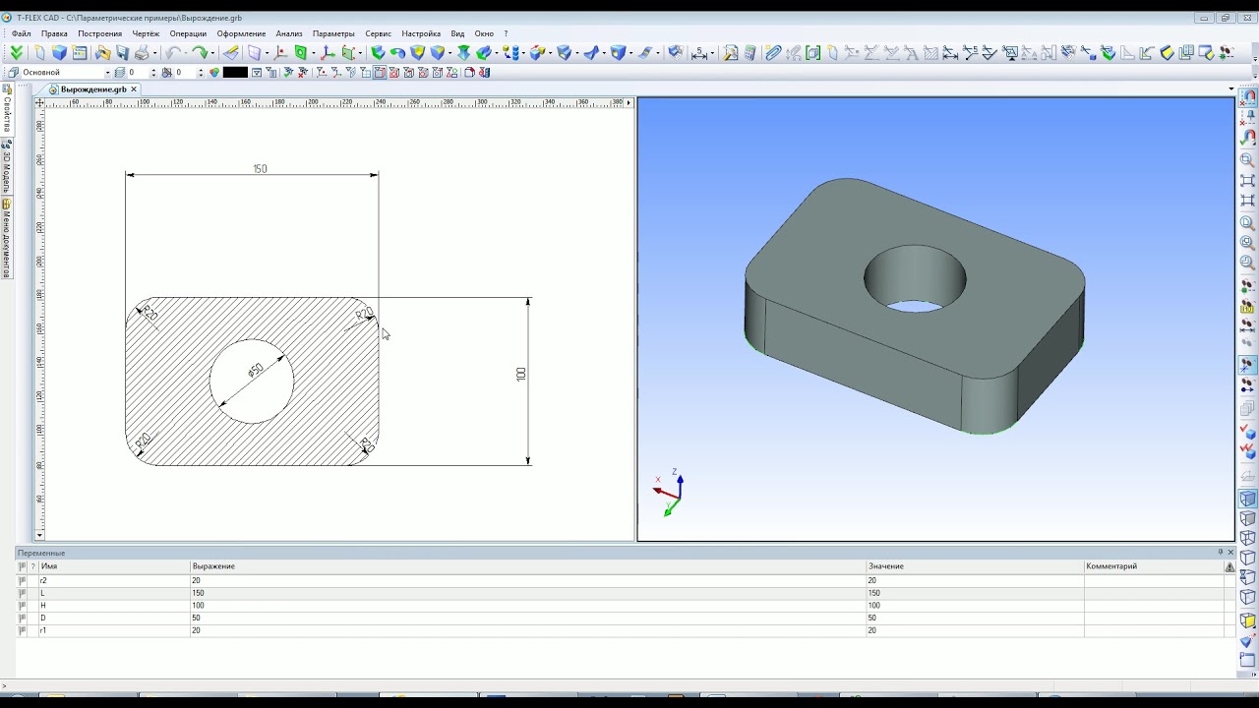Click the blue 3D cube new model icon
1259x708 pixels.
59,52
